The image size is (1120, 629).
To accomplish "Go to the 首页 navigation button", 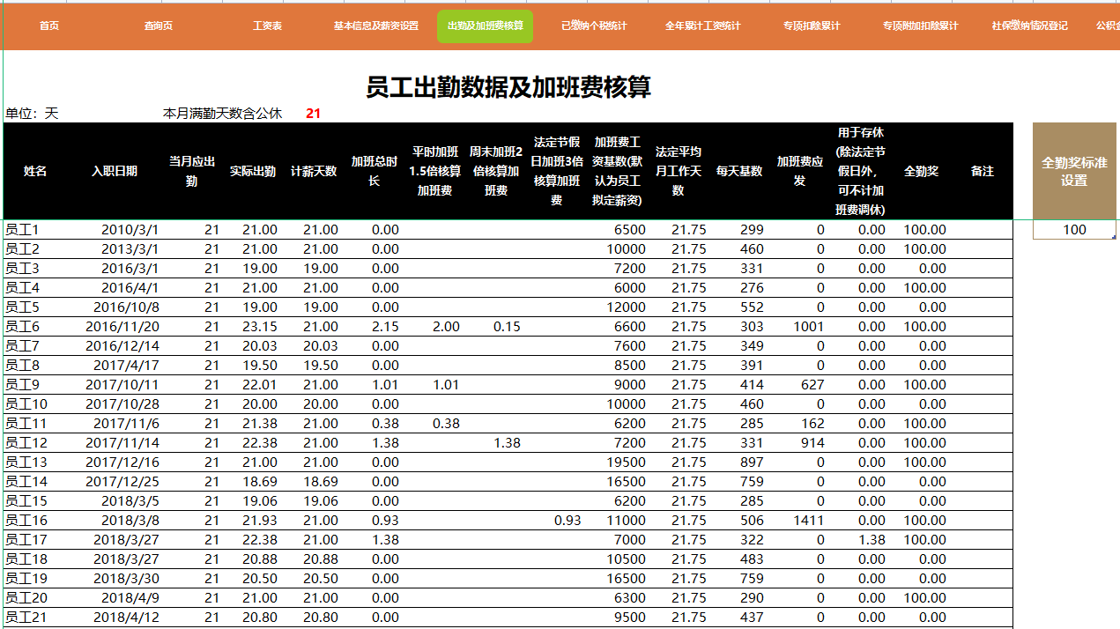I will 49,26.
